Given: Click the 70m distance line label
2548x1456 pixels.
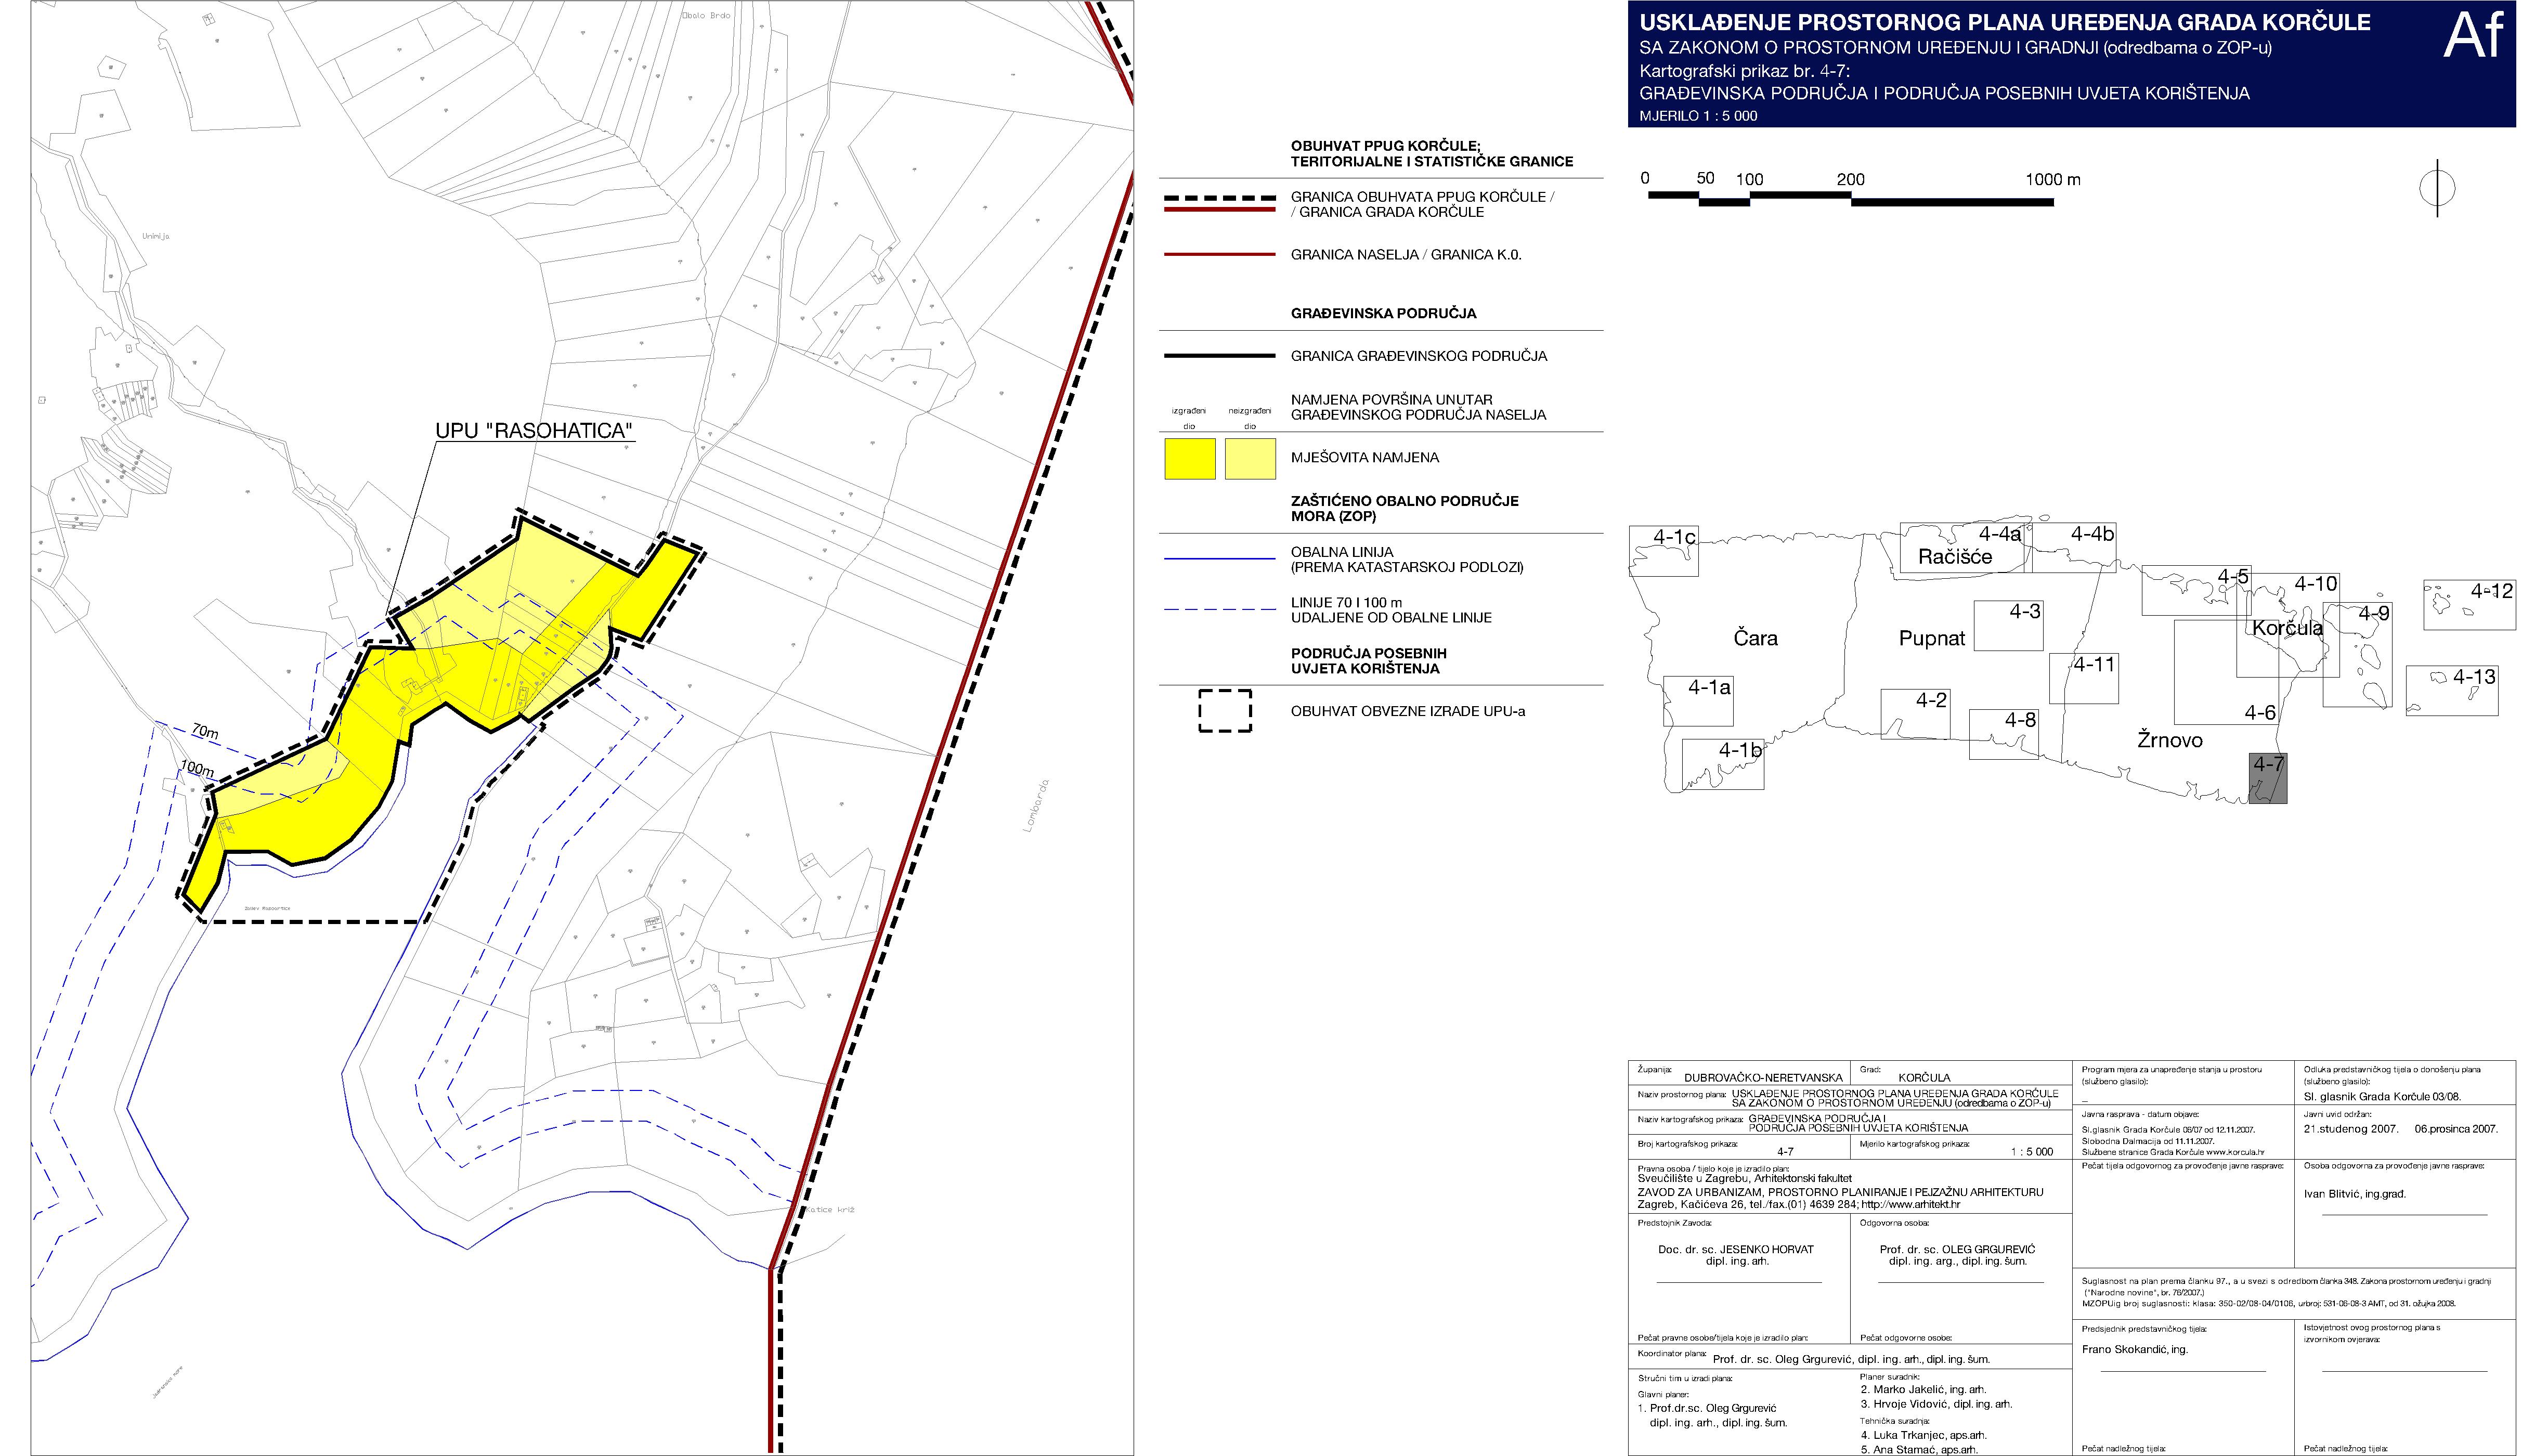Looking at the screenshot, I should pos(205,732).
